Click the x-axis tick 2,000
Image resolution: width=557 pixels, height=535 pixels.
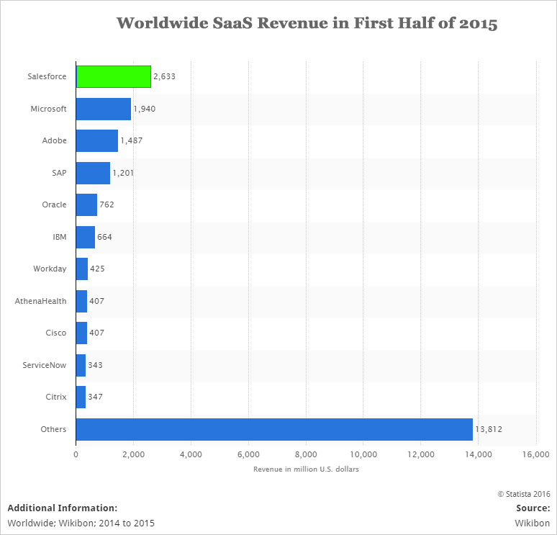134,454
